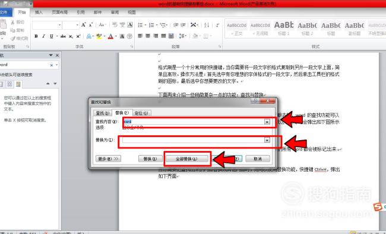Click the underline U icon
The width and height of the screenshot is (386, 234).
[x=51, y=36]
